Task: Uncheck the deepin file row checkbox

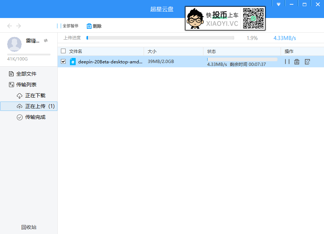Action: click(63, 62)
